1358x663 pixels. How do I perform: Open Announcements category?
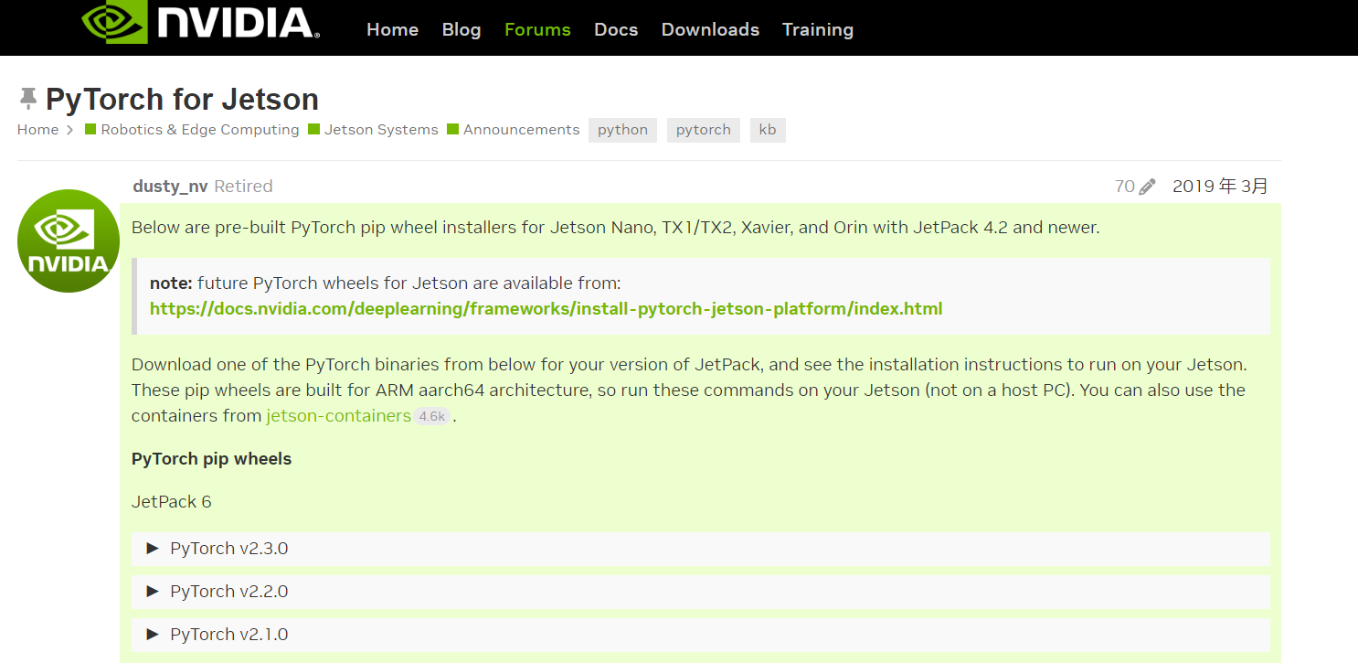[513, 130]
